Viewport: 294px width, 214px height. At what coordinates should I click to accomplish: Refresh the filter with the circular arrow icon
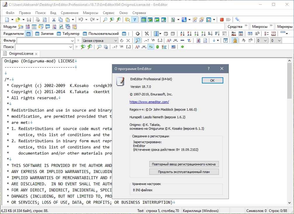tap(122, 40)
